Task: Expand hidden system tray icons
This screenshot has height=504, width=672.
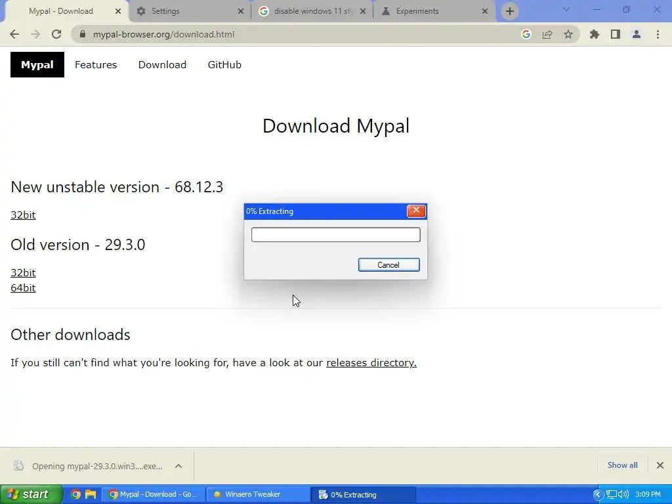Action: [x=597, y=495]
